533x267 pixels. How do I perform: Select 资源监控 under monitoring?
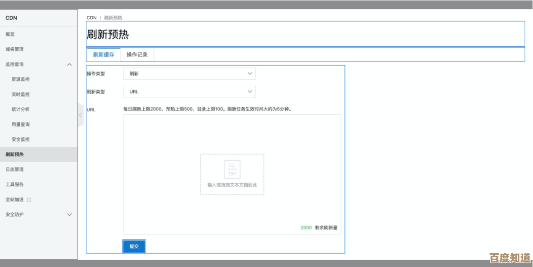pyautogui.click(x=21, y=79)
